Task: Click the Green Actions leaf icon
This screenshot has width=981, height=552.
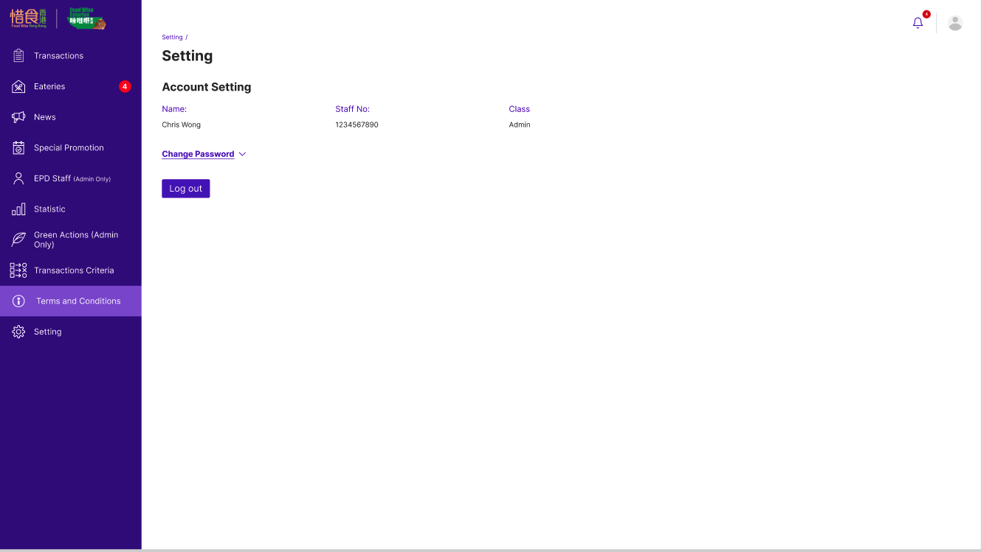Action: [18, 240]
